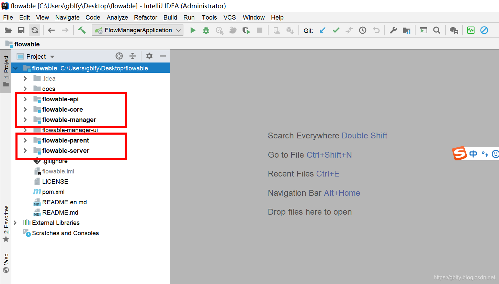This screenshot has width=499, height=284.
Task: Expand the flowable-manager module
Action: pyautogui.click(x=25, y=120)
